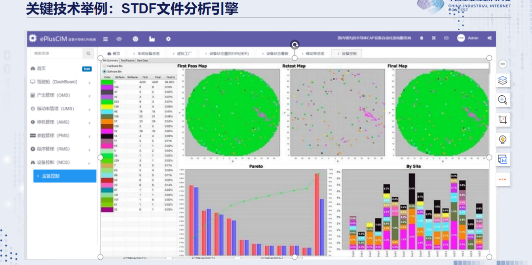The image size is (532, 265).
Task: Click the highlighted 设备控制 sidebar link
Action: (x=65, y=176)
